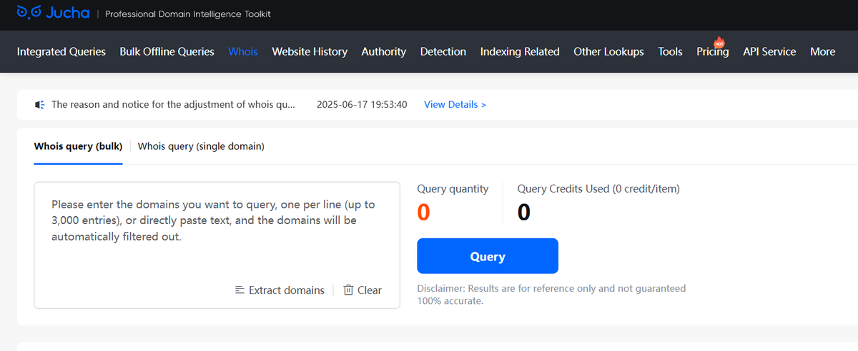858x351 pixels.
Task: Open the Other Lookups menu
Action: 608,51
